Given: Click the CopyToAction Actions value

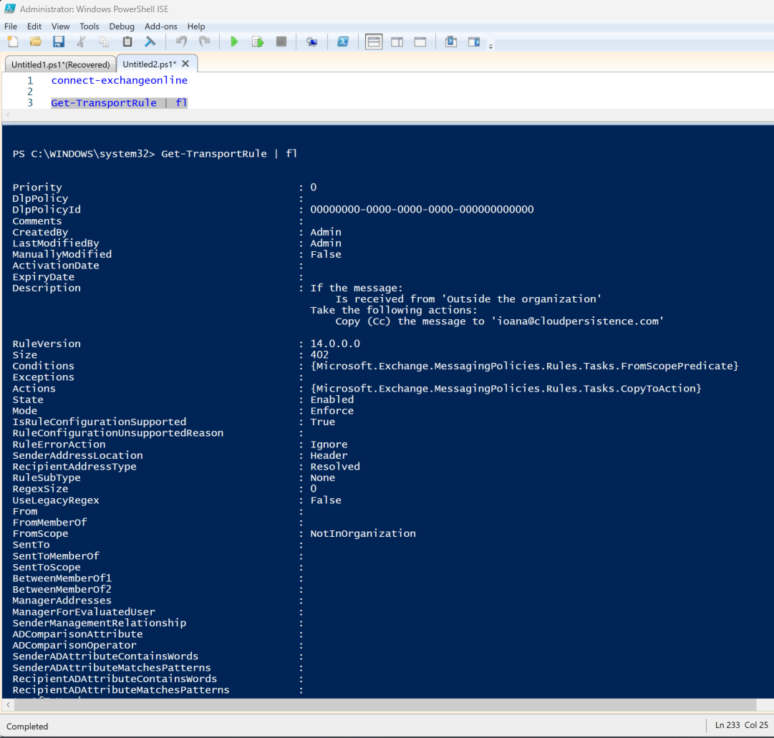Looking at the screenshot, I should point(506,389).
